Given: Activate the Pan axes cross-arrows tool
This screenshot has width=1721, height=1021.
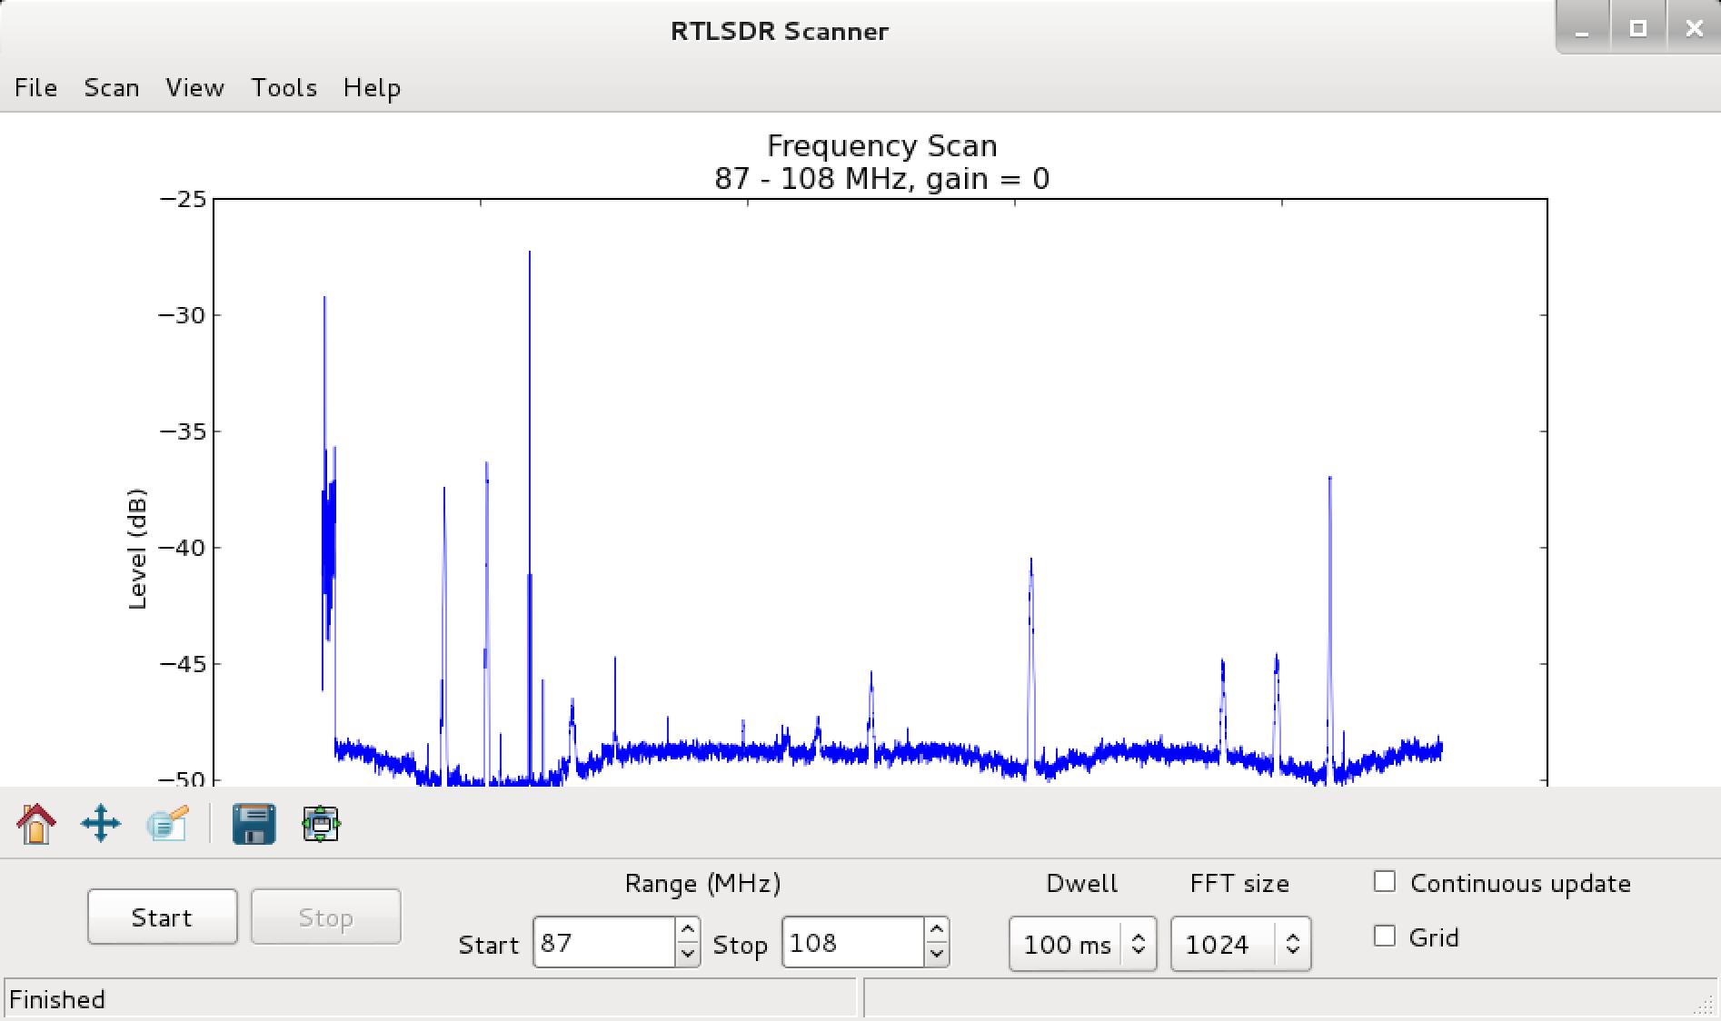Looking at the screenshot, I should (x=101, y=824).
